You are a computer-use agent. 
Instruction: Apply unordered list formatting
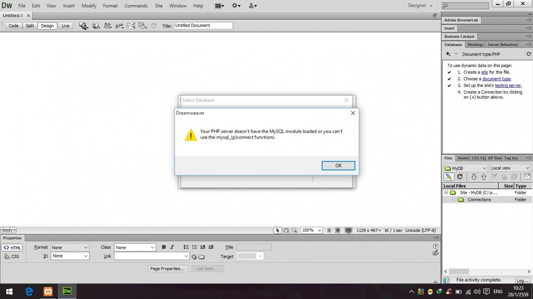[186, 247]
